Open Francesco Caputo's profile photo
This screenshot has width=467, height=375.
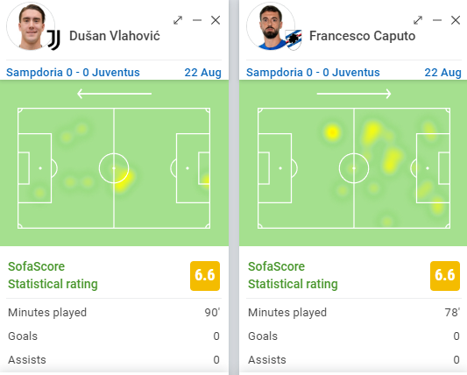tap(271, 26)
